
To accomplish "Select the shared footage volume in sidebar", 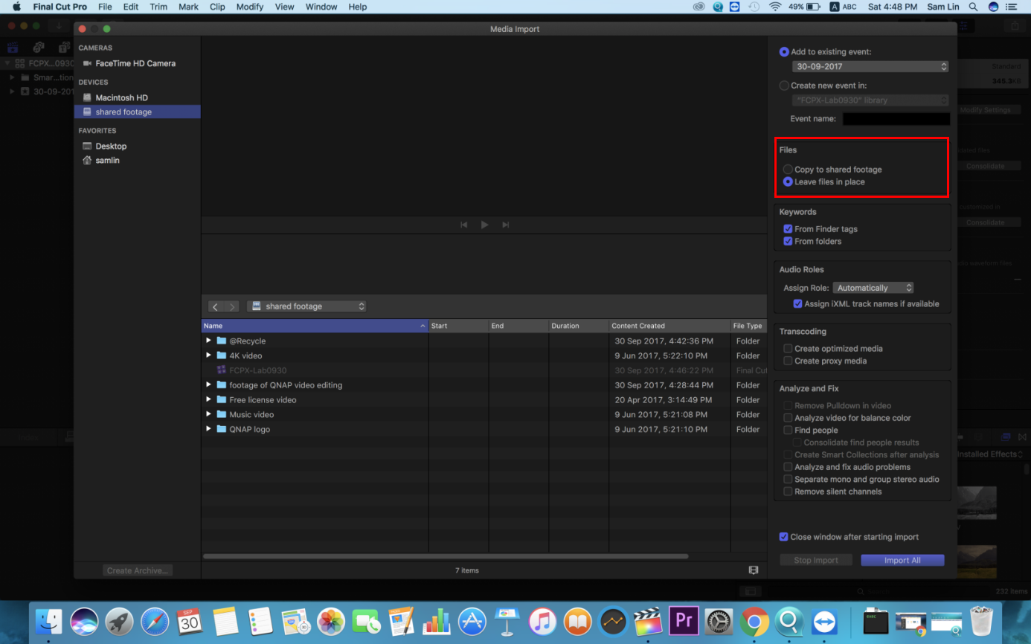I will [x=138, y=112].
